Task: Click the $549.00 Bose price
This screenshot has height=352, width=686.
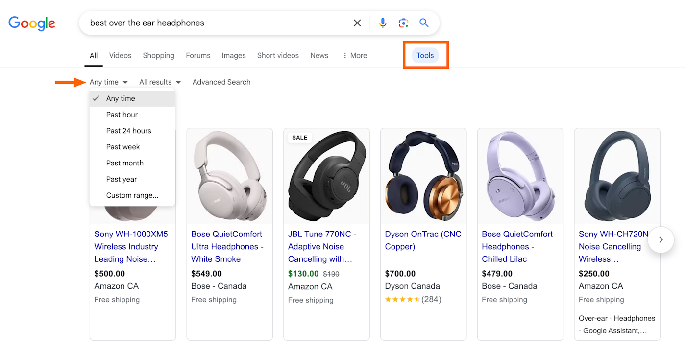Action: tap(206, 274)
